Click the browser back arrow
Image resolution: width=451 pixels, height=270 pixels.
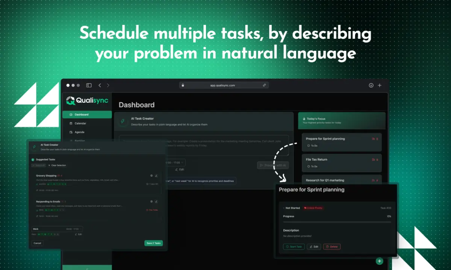[100, 85]
